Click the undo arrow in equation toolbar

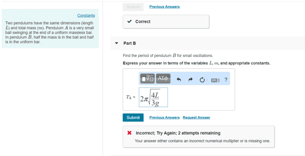click(178, 80)
